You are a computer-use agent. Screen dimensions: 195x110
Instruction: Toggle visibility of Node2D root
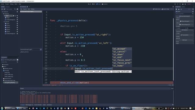click(17, 12)
